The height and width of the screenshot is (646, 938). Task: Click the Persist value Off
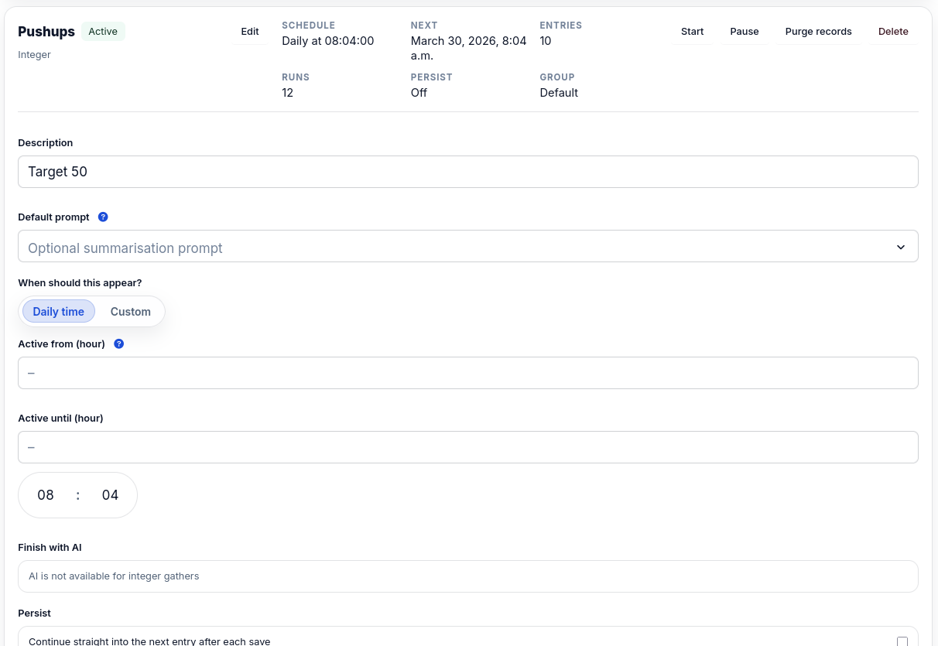pyautogui.click(x=419, y=93)
